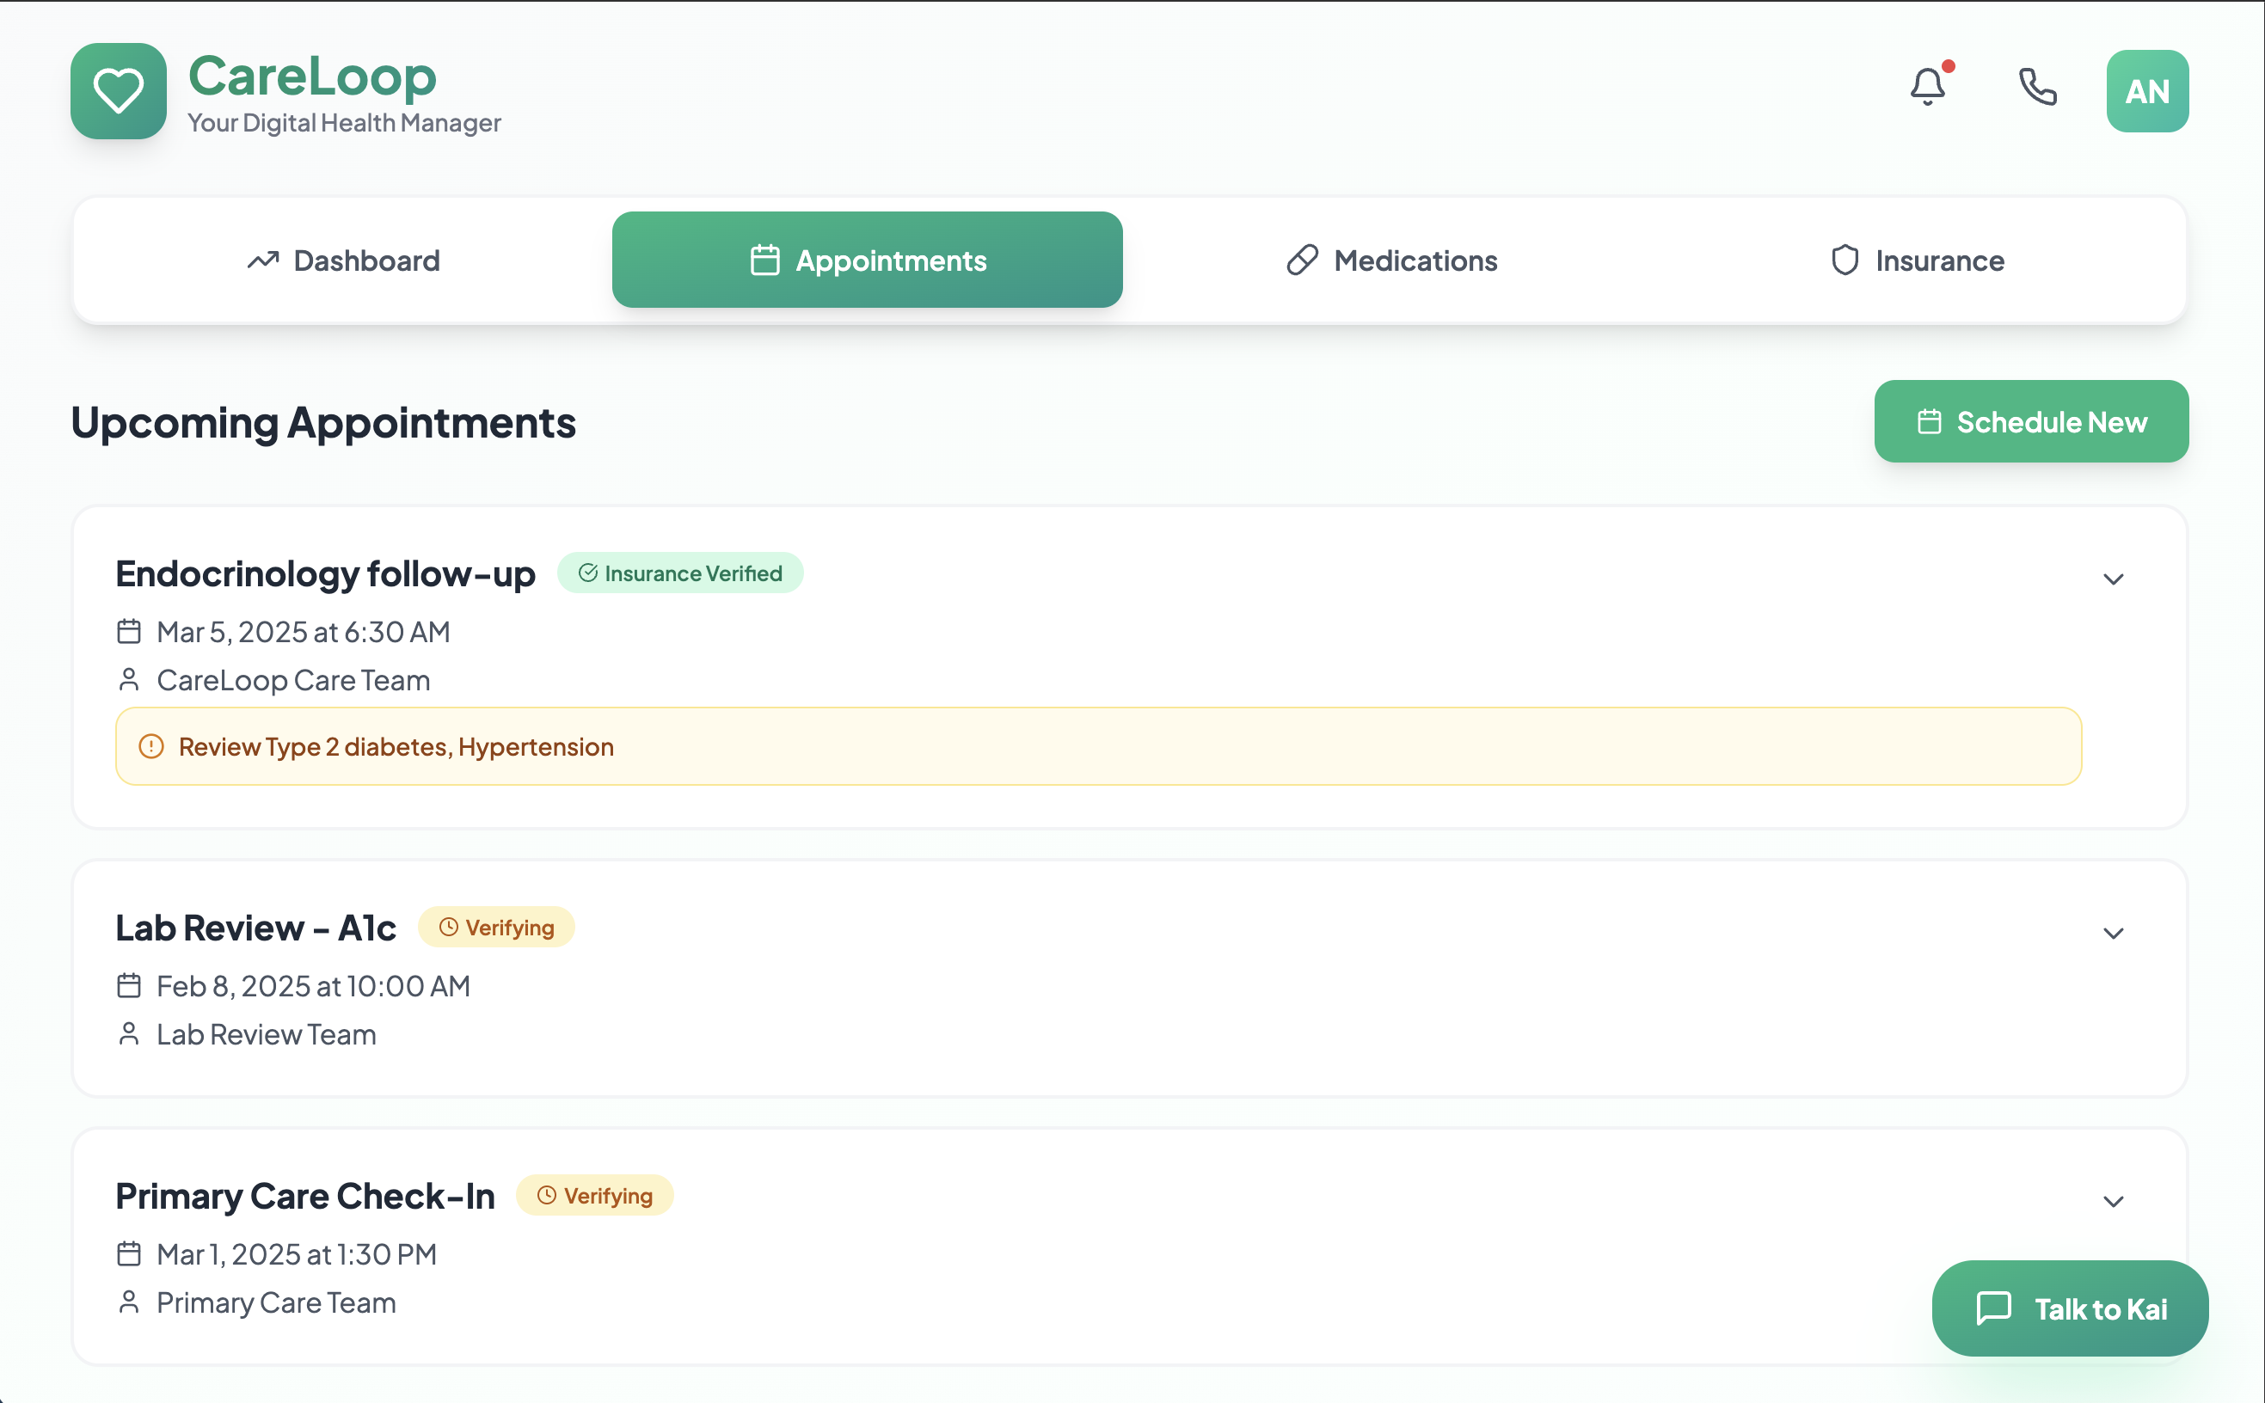
Task: Expand the Primary Care Check-In card
Action: (2113, 1202)
